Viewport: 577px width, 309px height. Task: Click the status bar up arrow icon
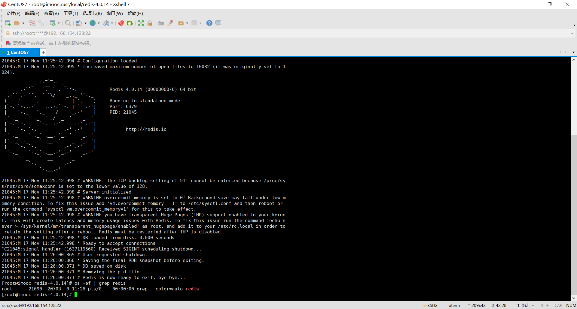542,305
